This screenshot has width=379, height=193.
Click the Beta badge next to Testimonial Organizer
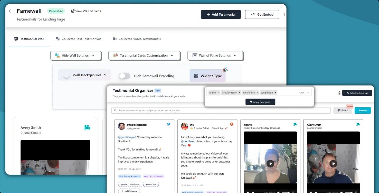click(x=158, y=91)
